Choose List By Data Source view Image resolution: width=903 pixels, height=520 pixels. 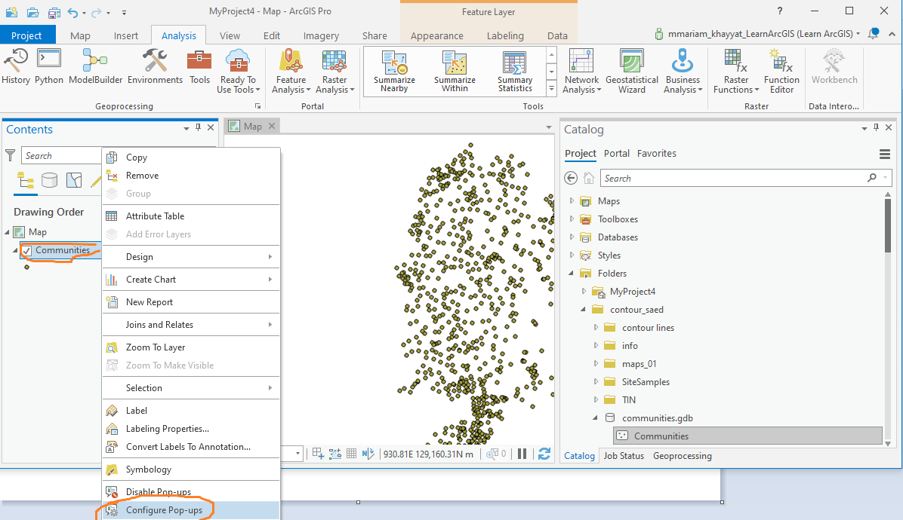50,180
